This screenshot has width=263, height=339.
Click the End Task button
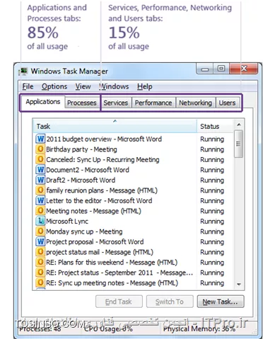(x=119, y=301)
